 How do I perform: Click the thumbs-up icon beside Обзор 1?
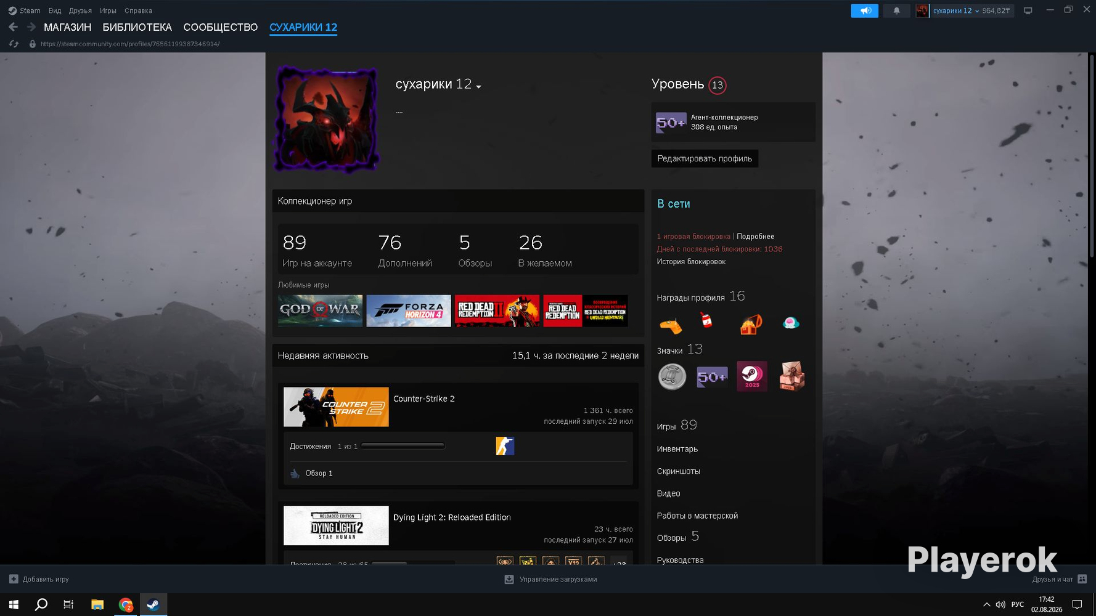point(295,473)
